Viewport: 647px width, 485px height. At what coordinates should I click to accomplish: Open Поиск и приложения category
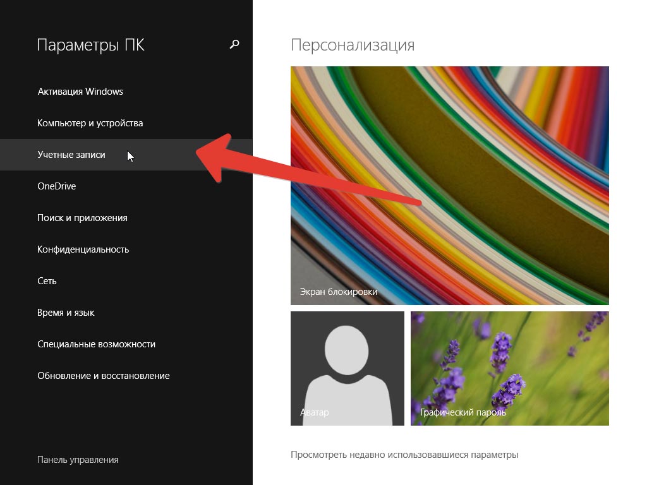82,218
